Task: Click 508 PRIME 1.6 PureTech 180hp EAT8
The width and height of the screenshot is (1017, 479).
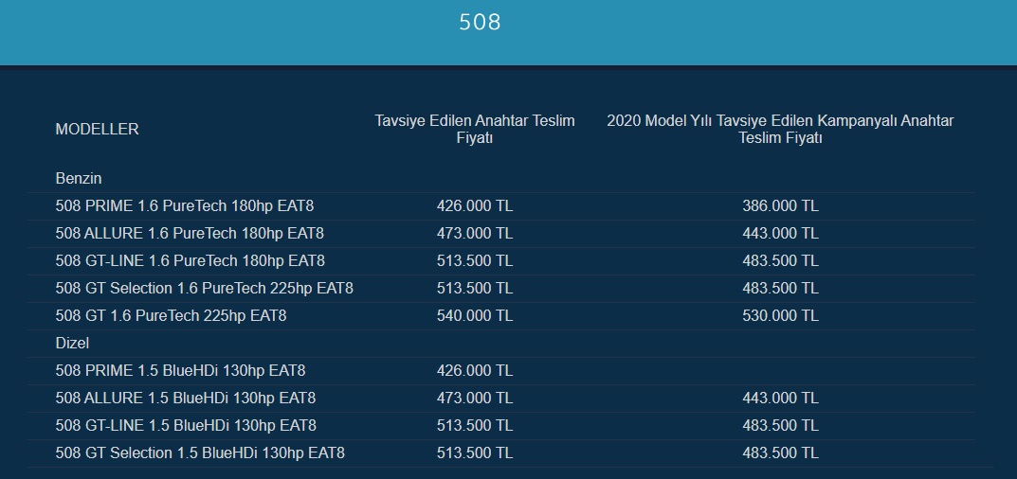Action: tap(185, 206)
